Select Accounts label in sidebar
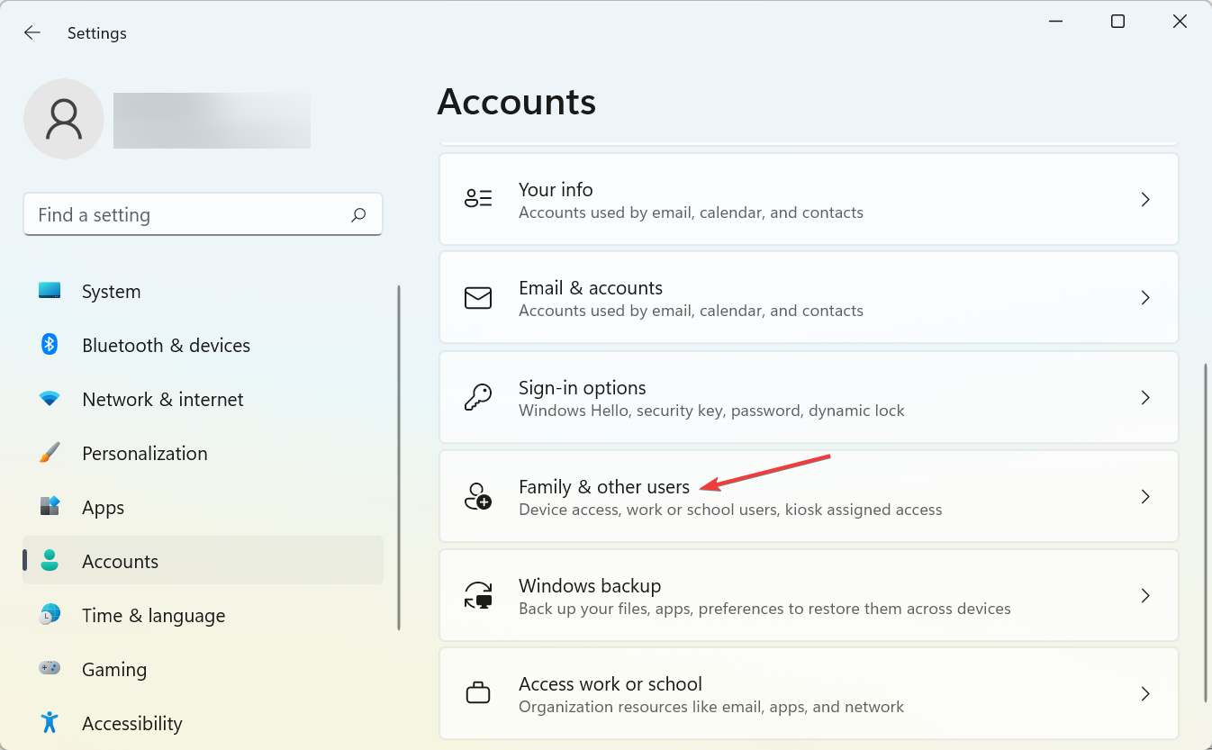The width and height of the screenshot is (1212, 750). point(120,561)
